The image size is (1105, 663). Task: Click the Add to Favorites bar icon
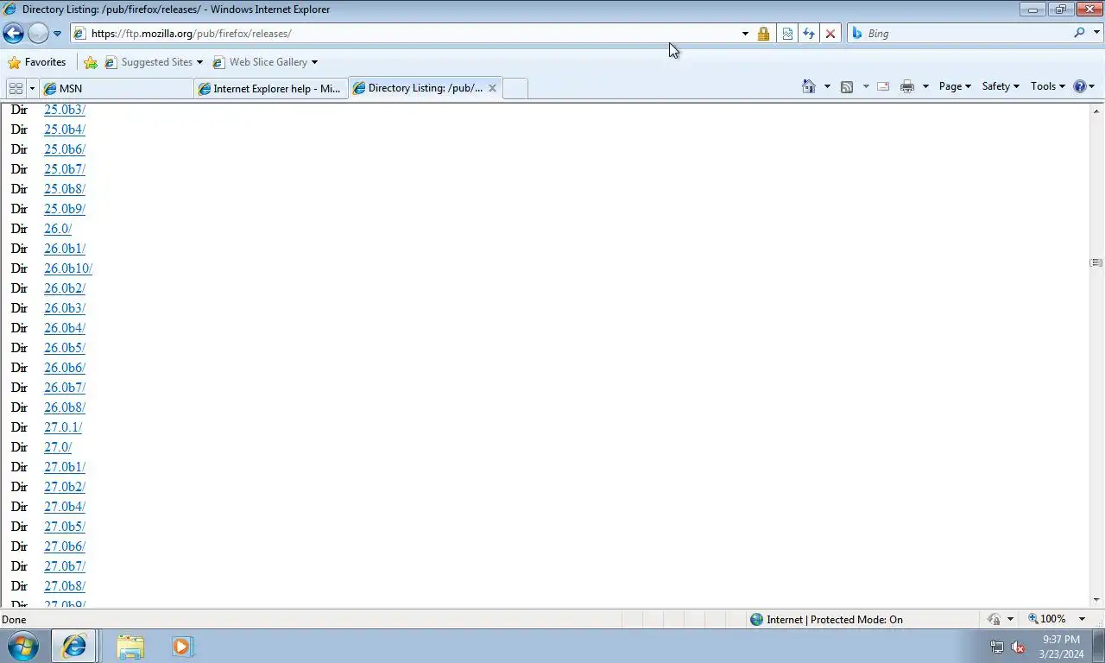click(91, 62)
